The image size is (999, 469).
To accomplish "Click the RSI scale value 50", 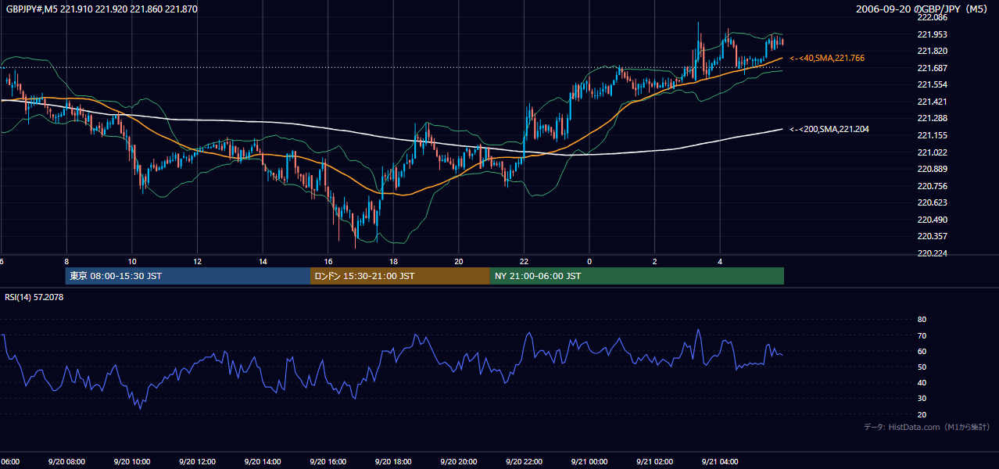I will [922, 367].
